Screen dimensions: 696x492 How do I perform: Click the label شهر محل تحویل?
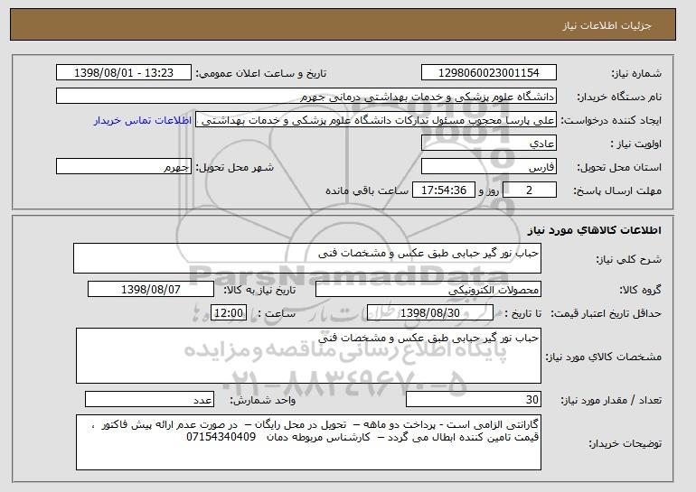(x=235, y=168)
